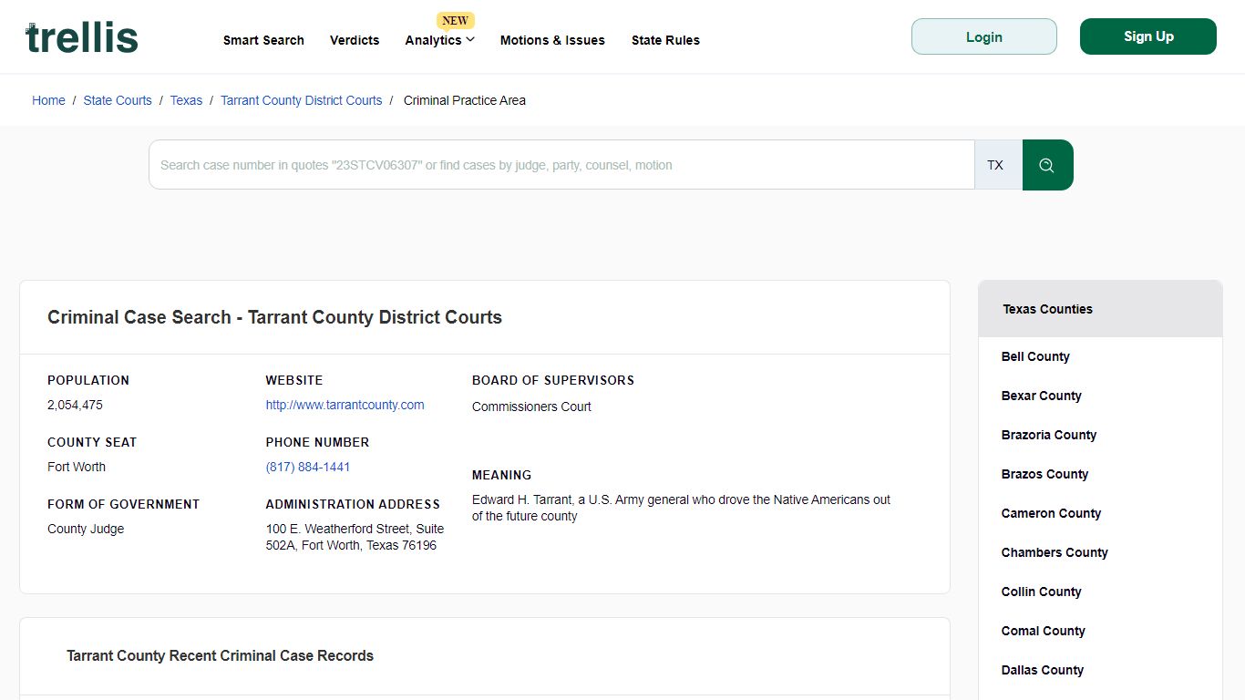Screen dimensions: 1245x700
Task: Expand the Analytics dropdown chevron
Action: (470, 39)
